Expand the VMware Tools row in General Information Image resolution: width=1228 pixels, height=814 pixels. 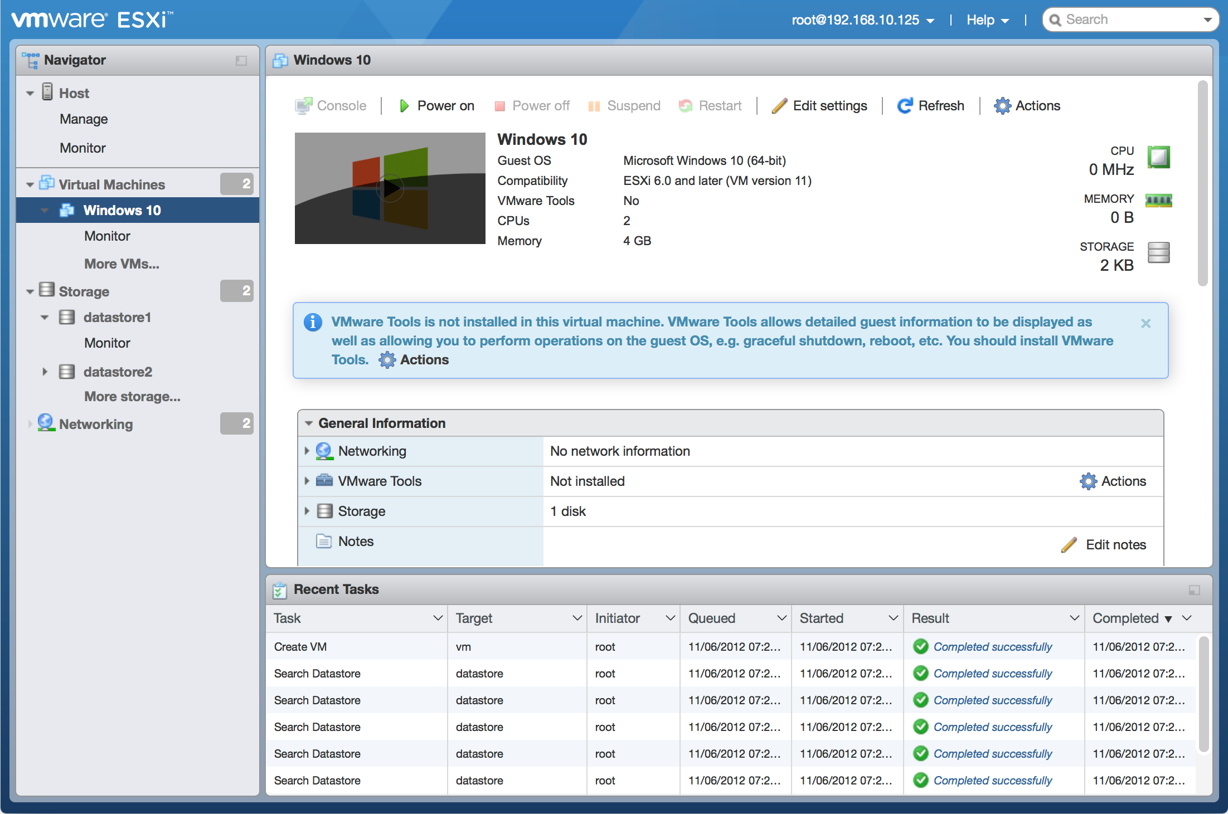tap(307, 481)
